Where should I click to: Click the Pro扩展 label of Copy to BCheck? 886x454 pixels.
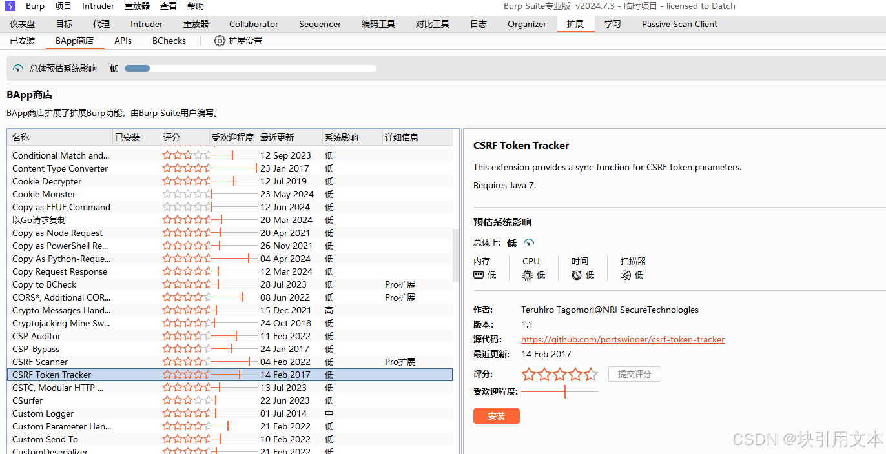[x=400, y=284]
